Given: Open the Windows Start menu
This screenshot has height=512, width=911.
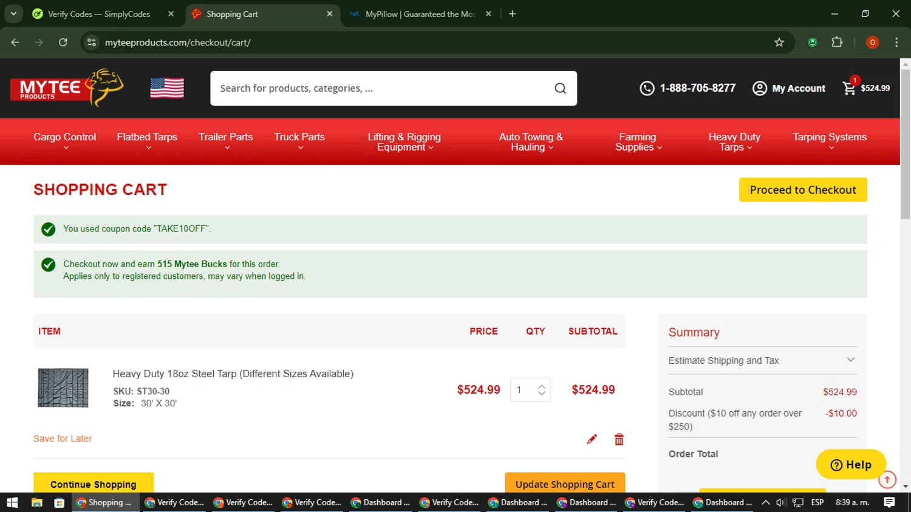Looking at the screenshot, I should coord(12,502).
